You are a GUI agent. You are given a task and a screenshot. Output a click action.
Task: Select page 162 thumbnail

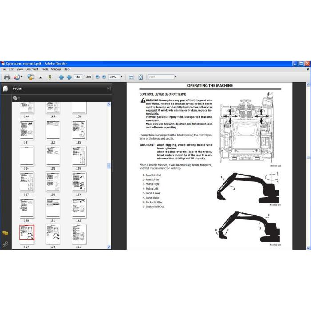79,208
